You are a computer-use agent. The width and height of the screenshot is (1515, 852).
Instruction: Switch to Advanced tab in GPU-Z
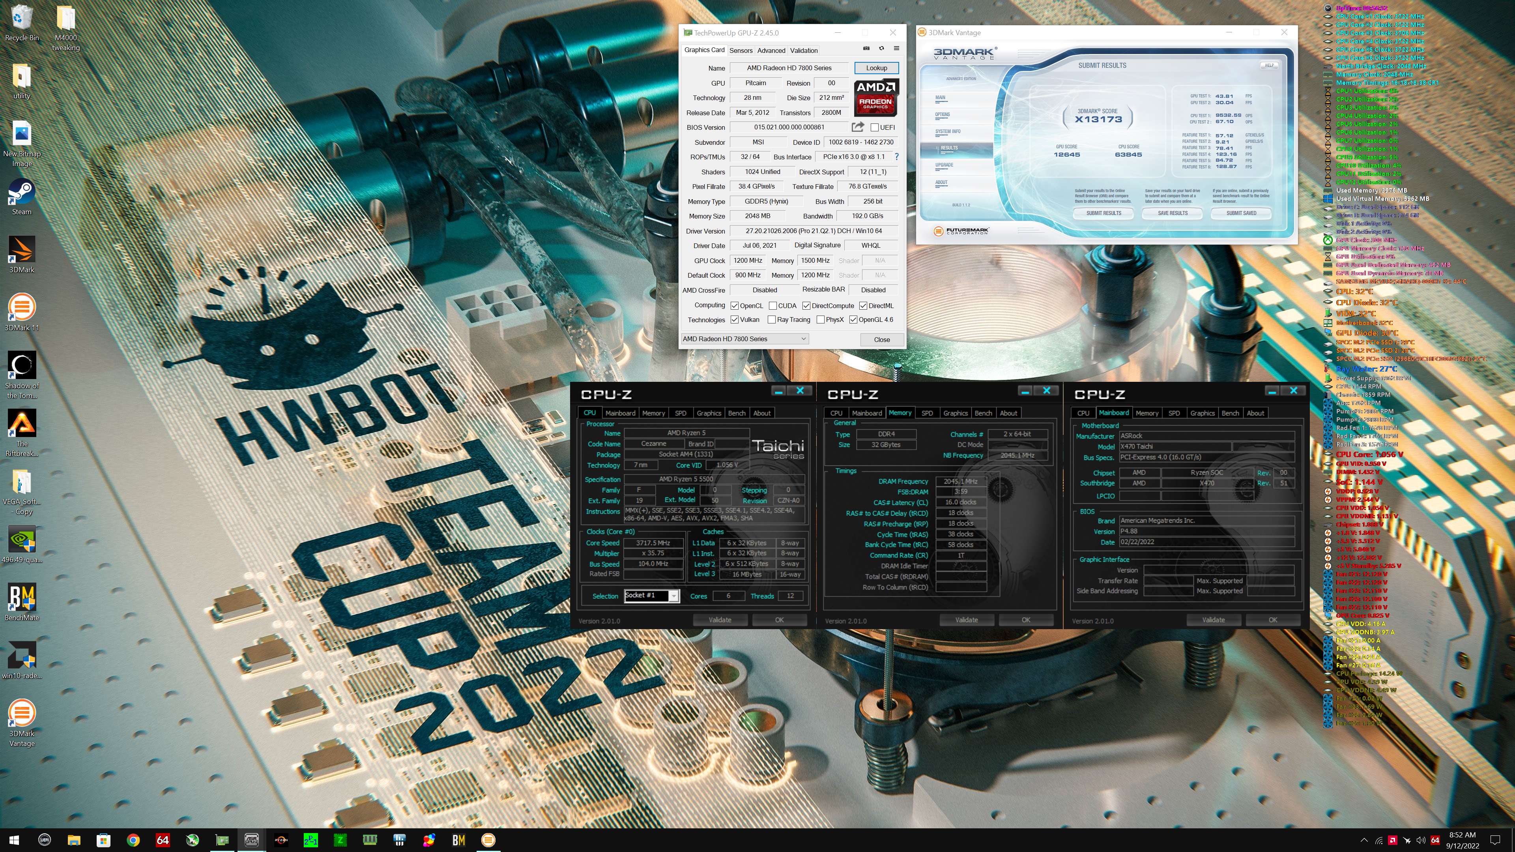click(771, 50)
